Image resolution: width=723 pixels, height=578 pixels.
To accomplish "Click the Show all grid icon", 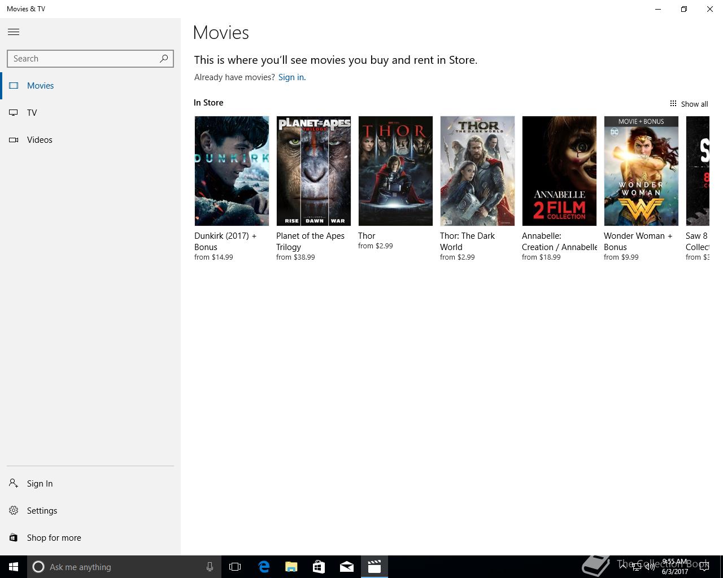I will 673,103.
